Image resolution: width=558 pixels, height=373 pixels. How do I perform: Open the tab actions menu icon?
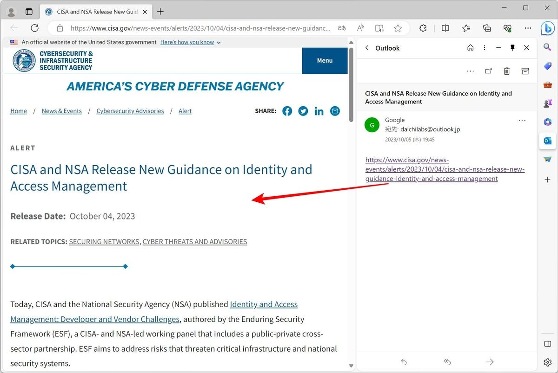click(29, 12)
